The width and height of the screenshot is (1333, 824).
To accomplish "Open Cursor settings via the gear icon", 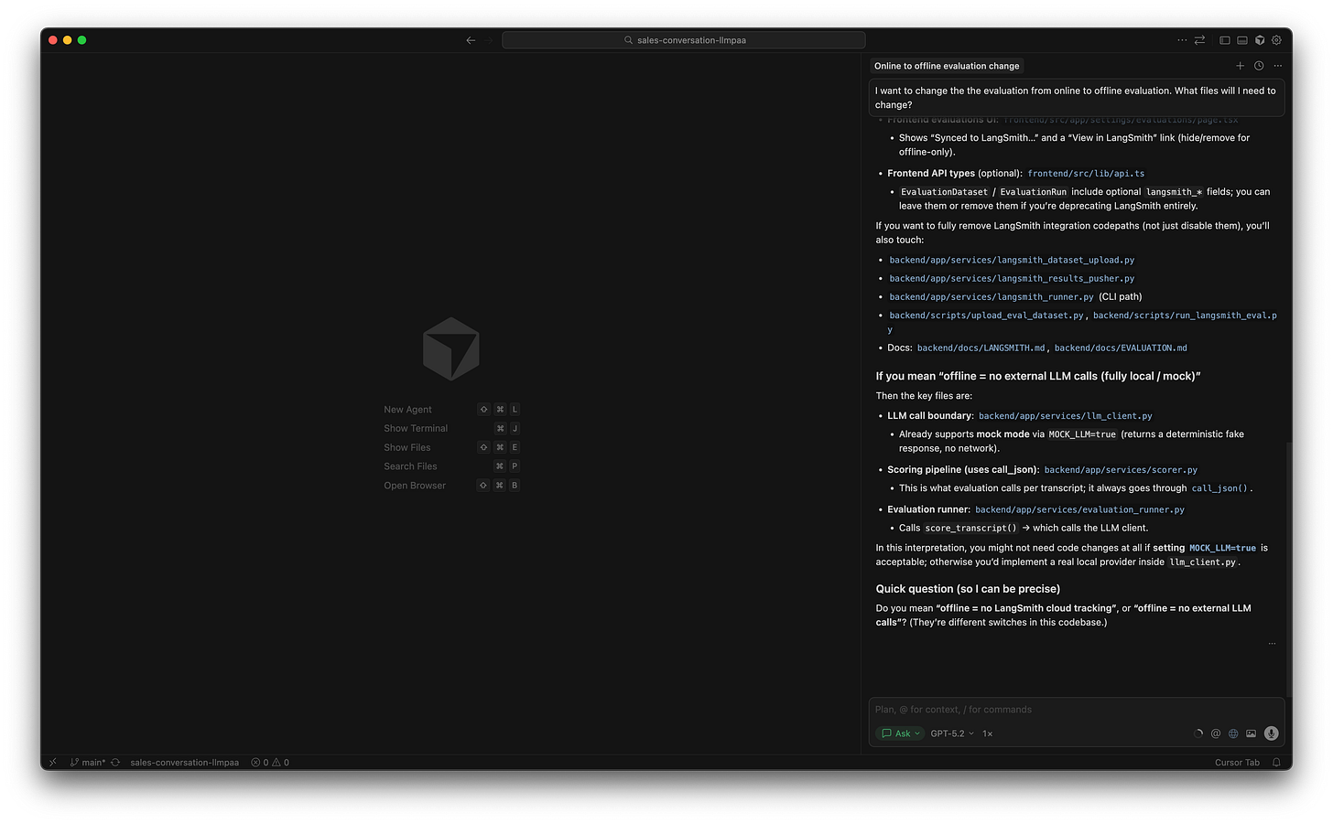I will point(1276,40).
